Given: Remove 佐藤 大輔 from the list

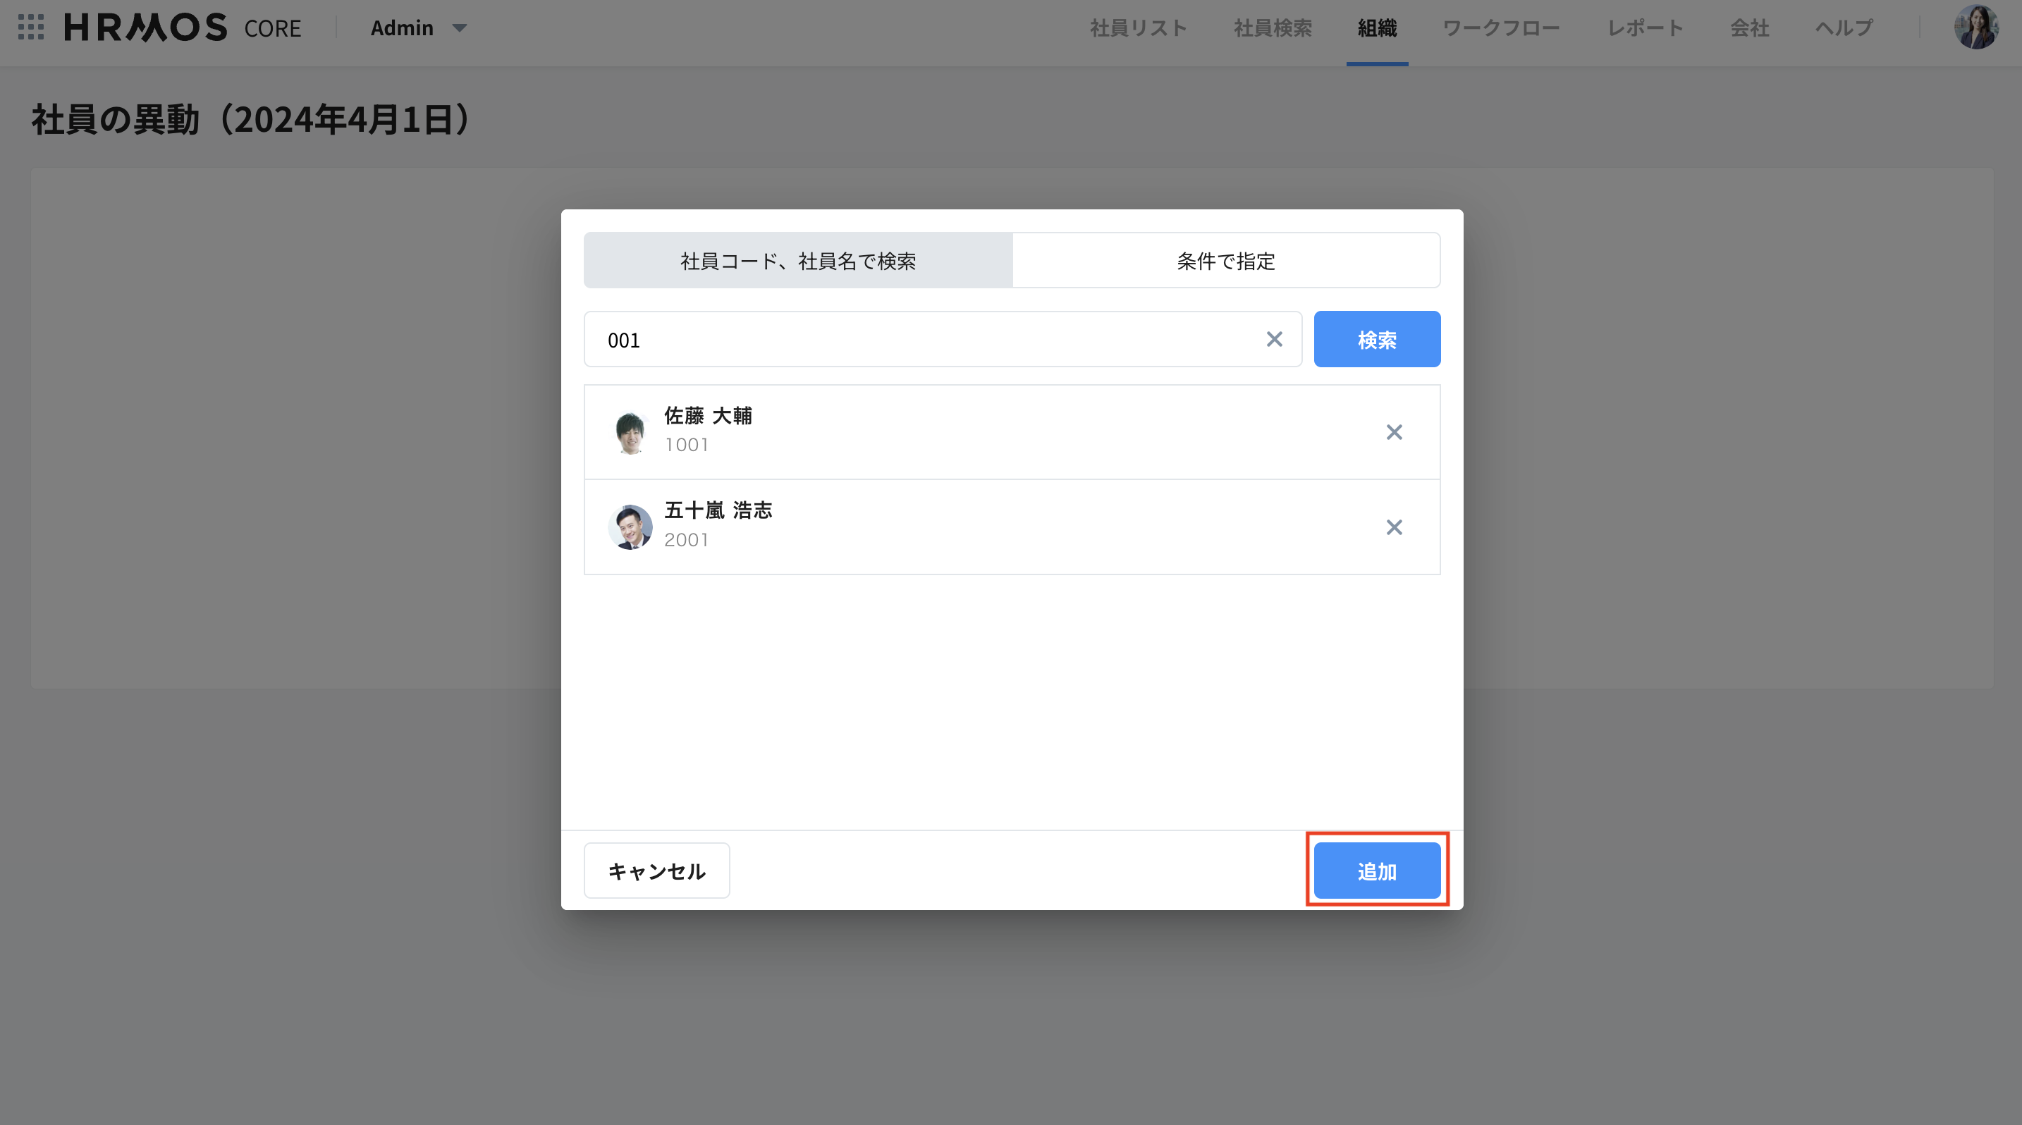Looking at the screenshot, I should pos(1393,432).
